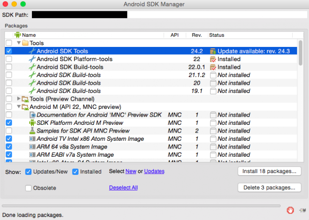Click wrench icon of Build-tools rev 19.1
Viewport: 309px width, 220px height.
(32, 91)
